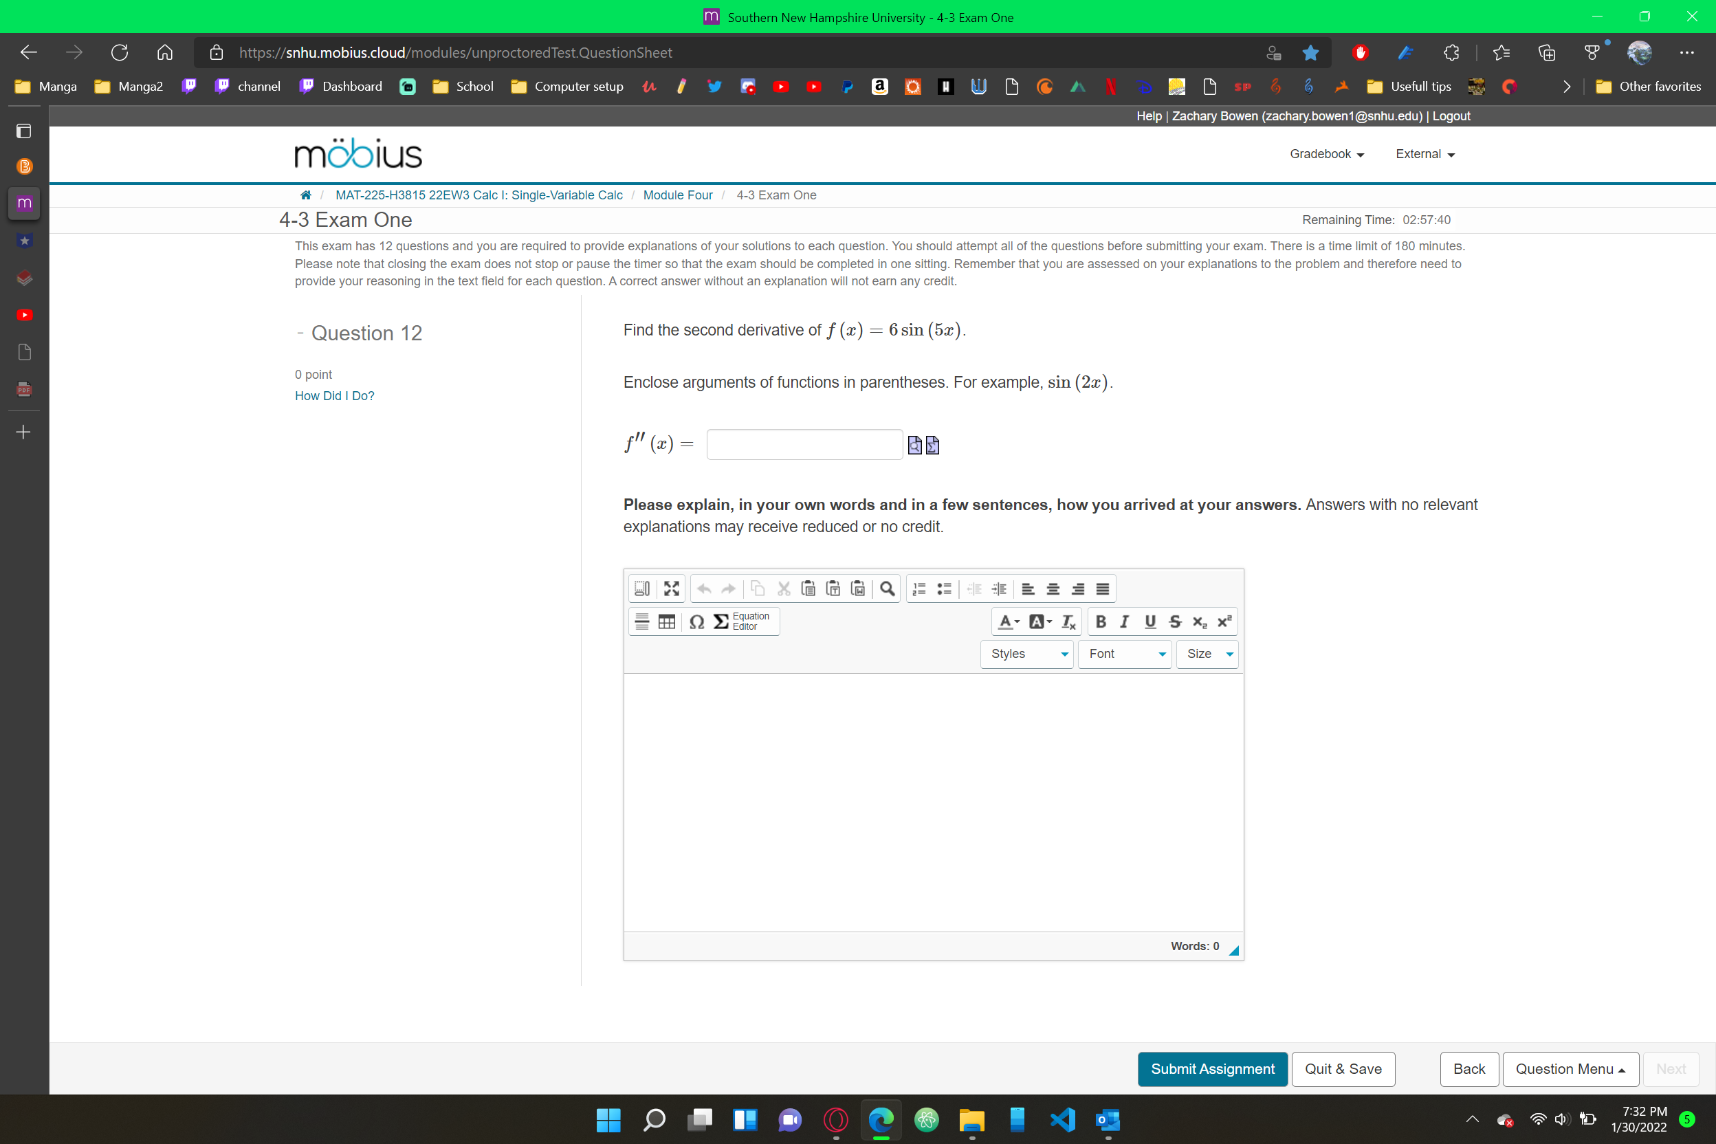
Task: Insert a special character using the Omega icon
Action: 696,621
